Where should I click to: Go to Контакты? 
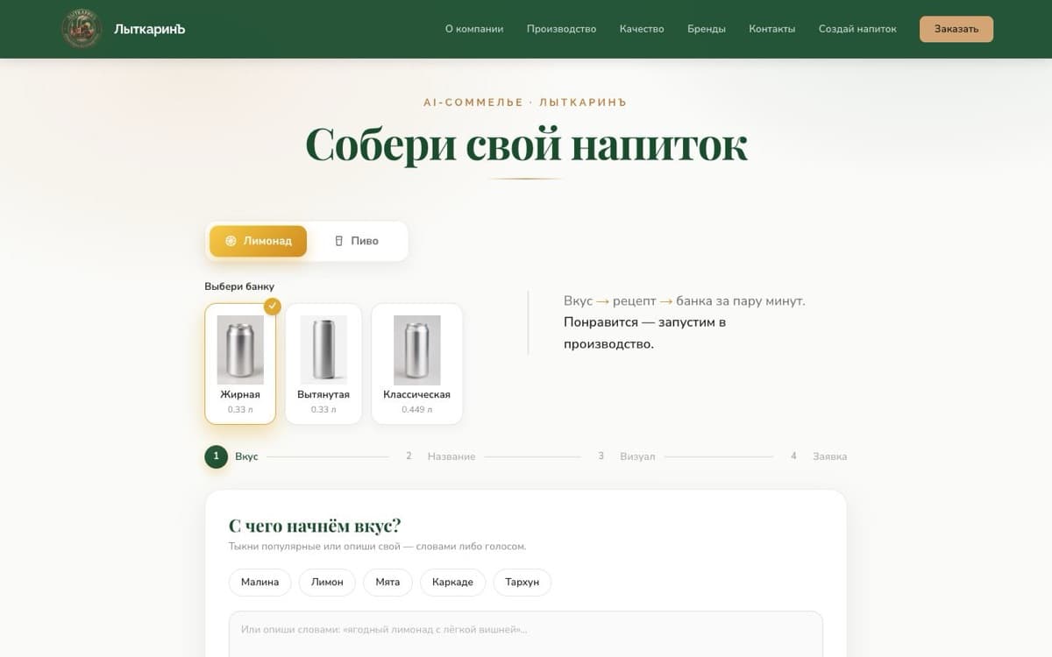click(772, 29)
